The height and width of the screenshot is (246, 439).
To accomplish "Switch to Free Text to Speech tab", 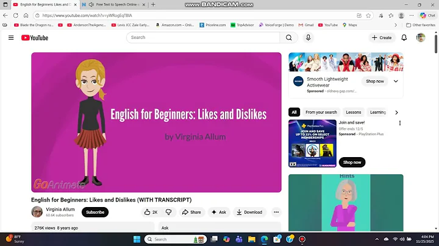I will [x=113, y=4].
